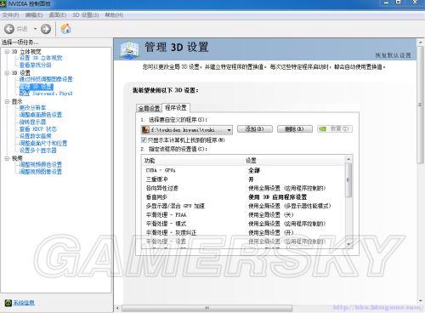Screen dimensions: 425x313
Task: Click the Forward arrow icon
Action: [46, 29]
